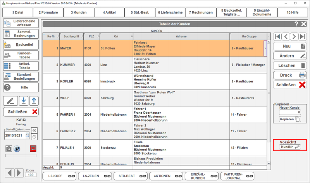Click the Kopieren button
310x183 pixels.
[290, 119]
